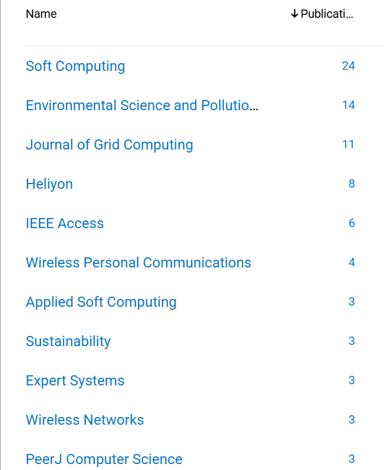
Task: Open Environmental Science and Pollution link
Action: click(x=142, y=105)
